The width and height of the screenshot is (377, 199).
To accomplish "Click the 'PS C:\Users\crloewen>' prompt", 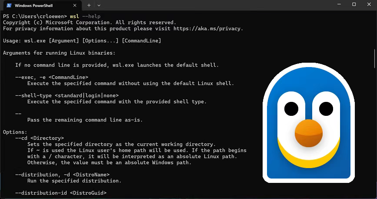I will (35, 17).
